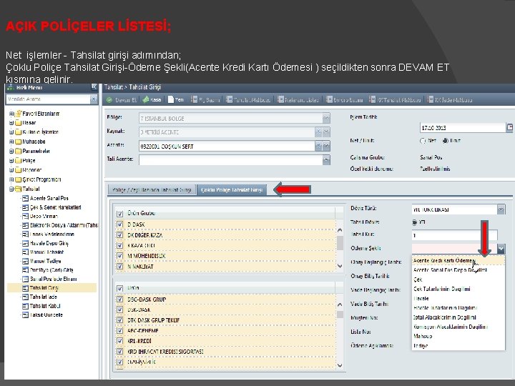The width and height of the screenshot is (515, 386).
Task: Open Çek & Senet Hareketleri screen
Action: point(51,207)
